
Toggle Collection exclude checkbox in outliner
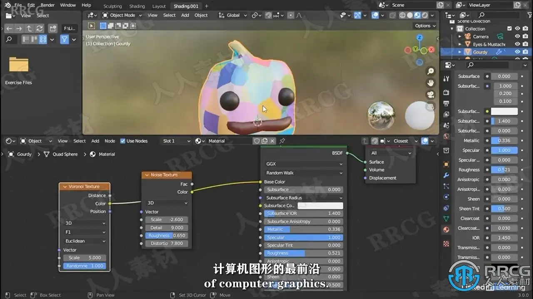pos(509,29)
